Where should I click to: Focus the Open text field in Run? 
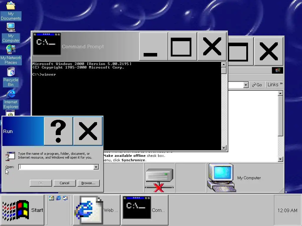(x=56, y=167)
